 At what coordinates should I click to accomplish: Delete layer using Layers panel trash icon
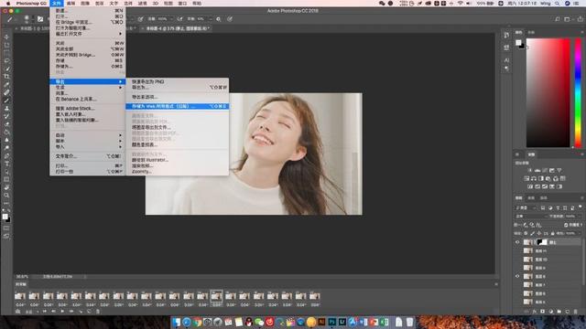[576, 312]
